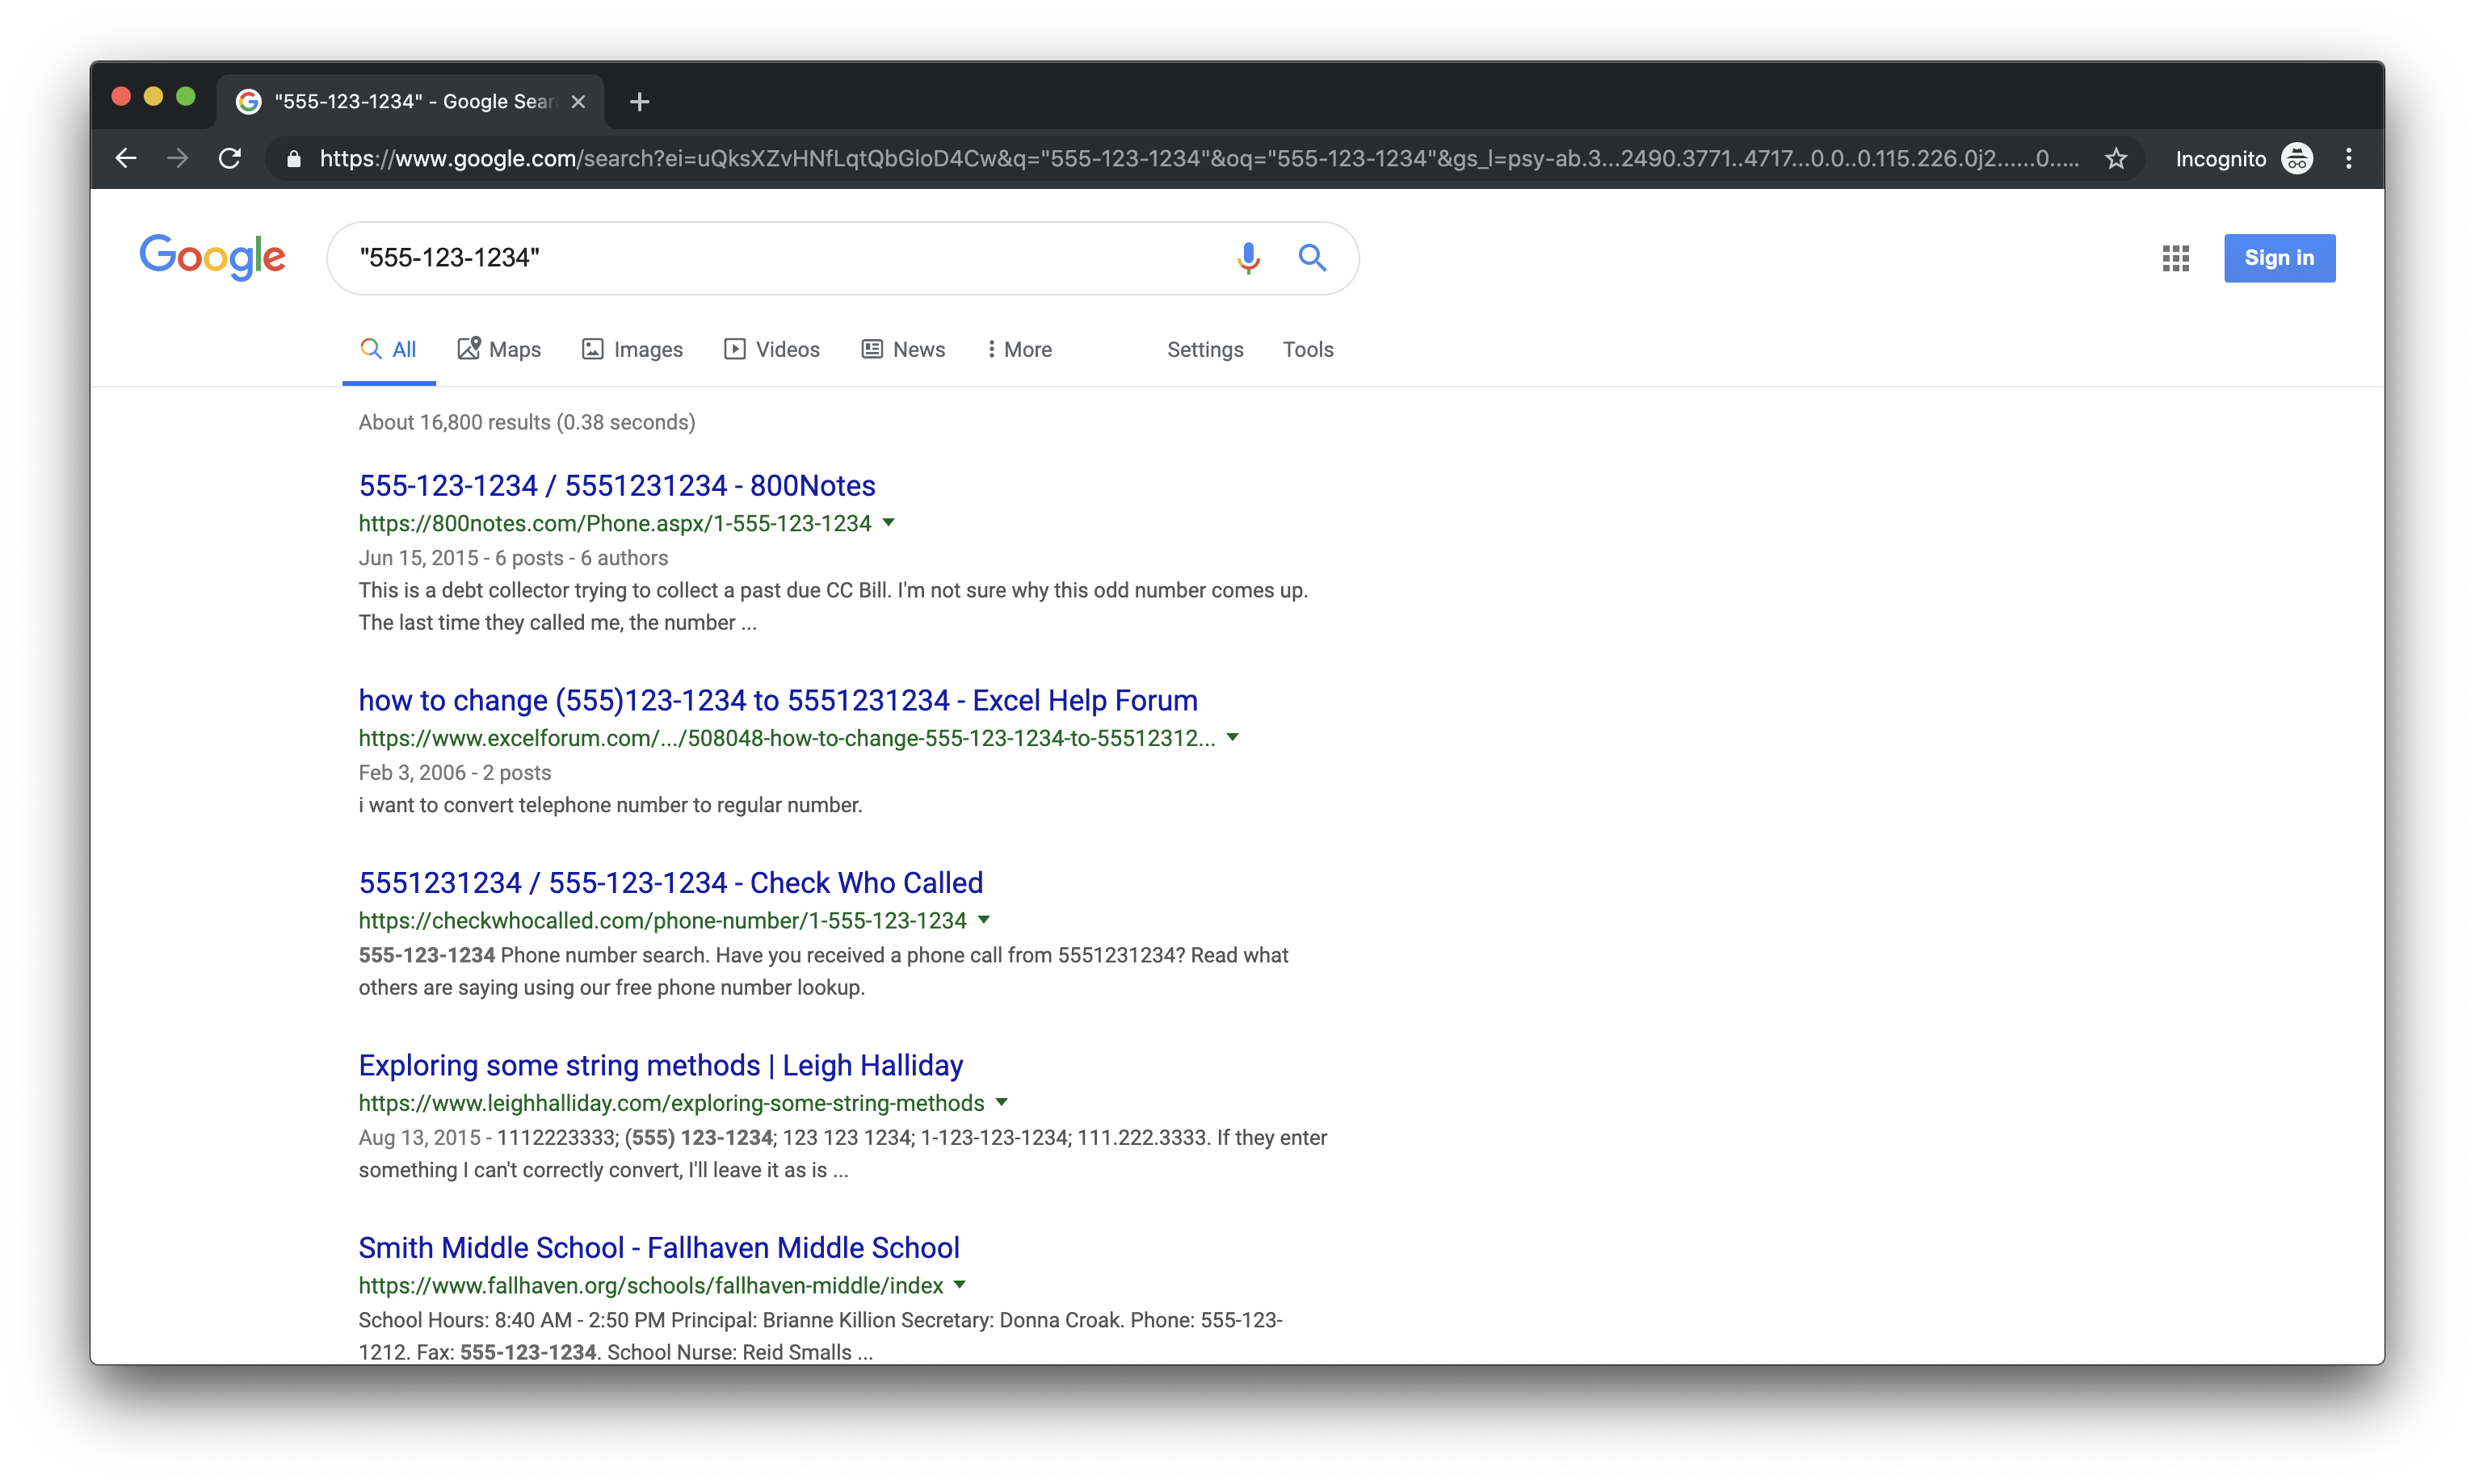Screen dimensions: 2475x1484
Task: Click the excelforum.com green URL
Action: (x=786, y=738)
